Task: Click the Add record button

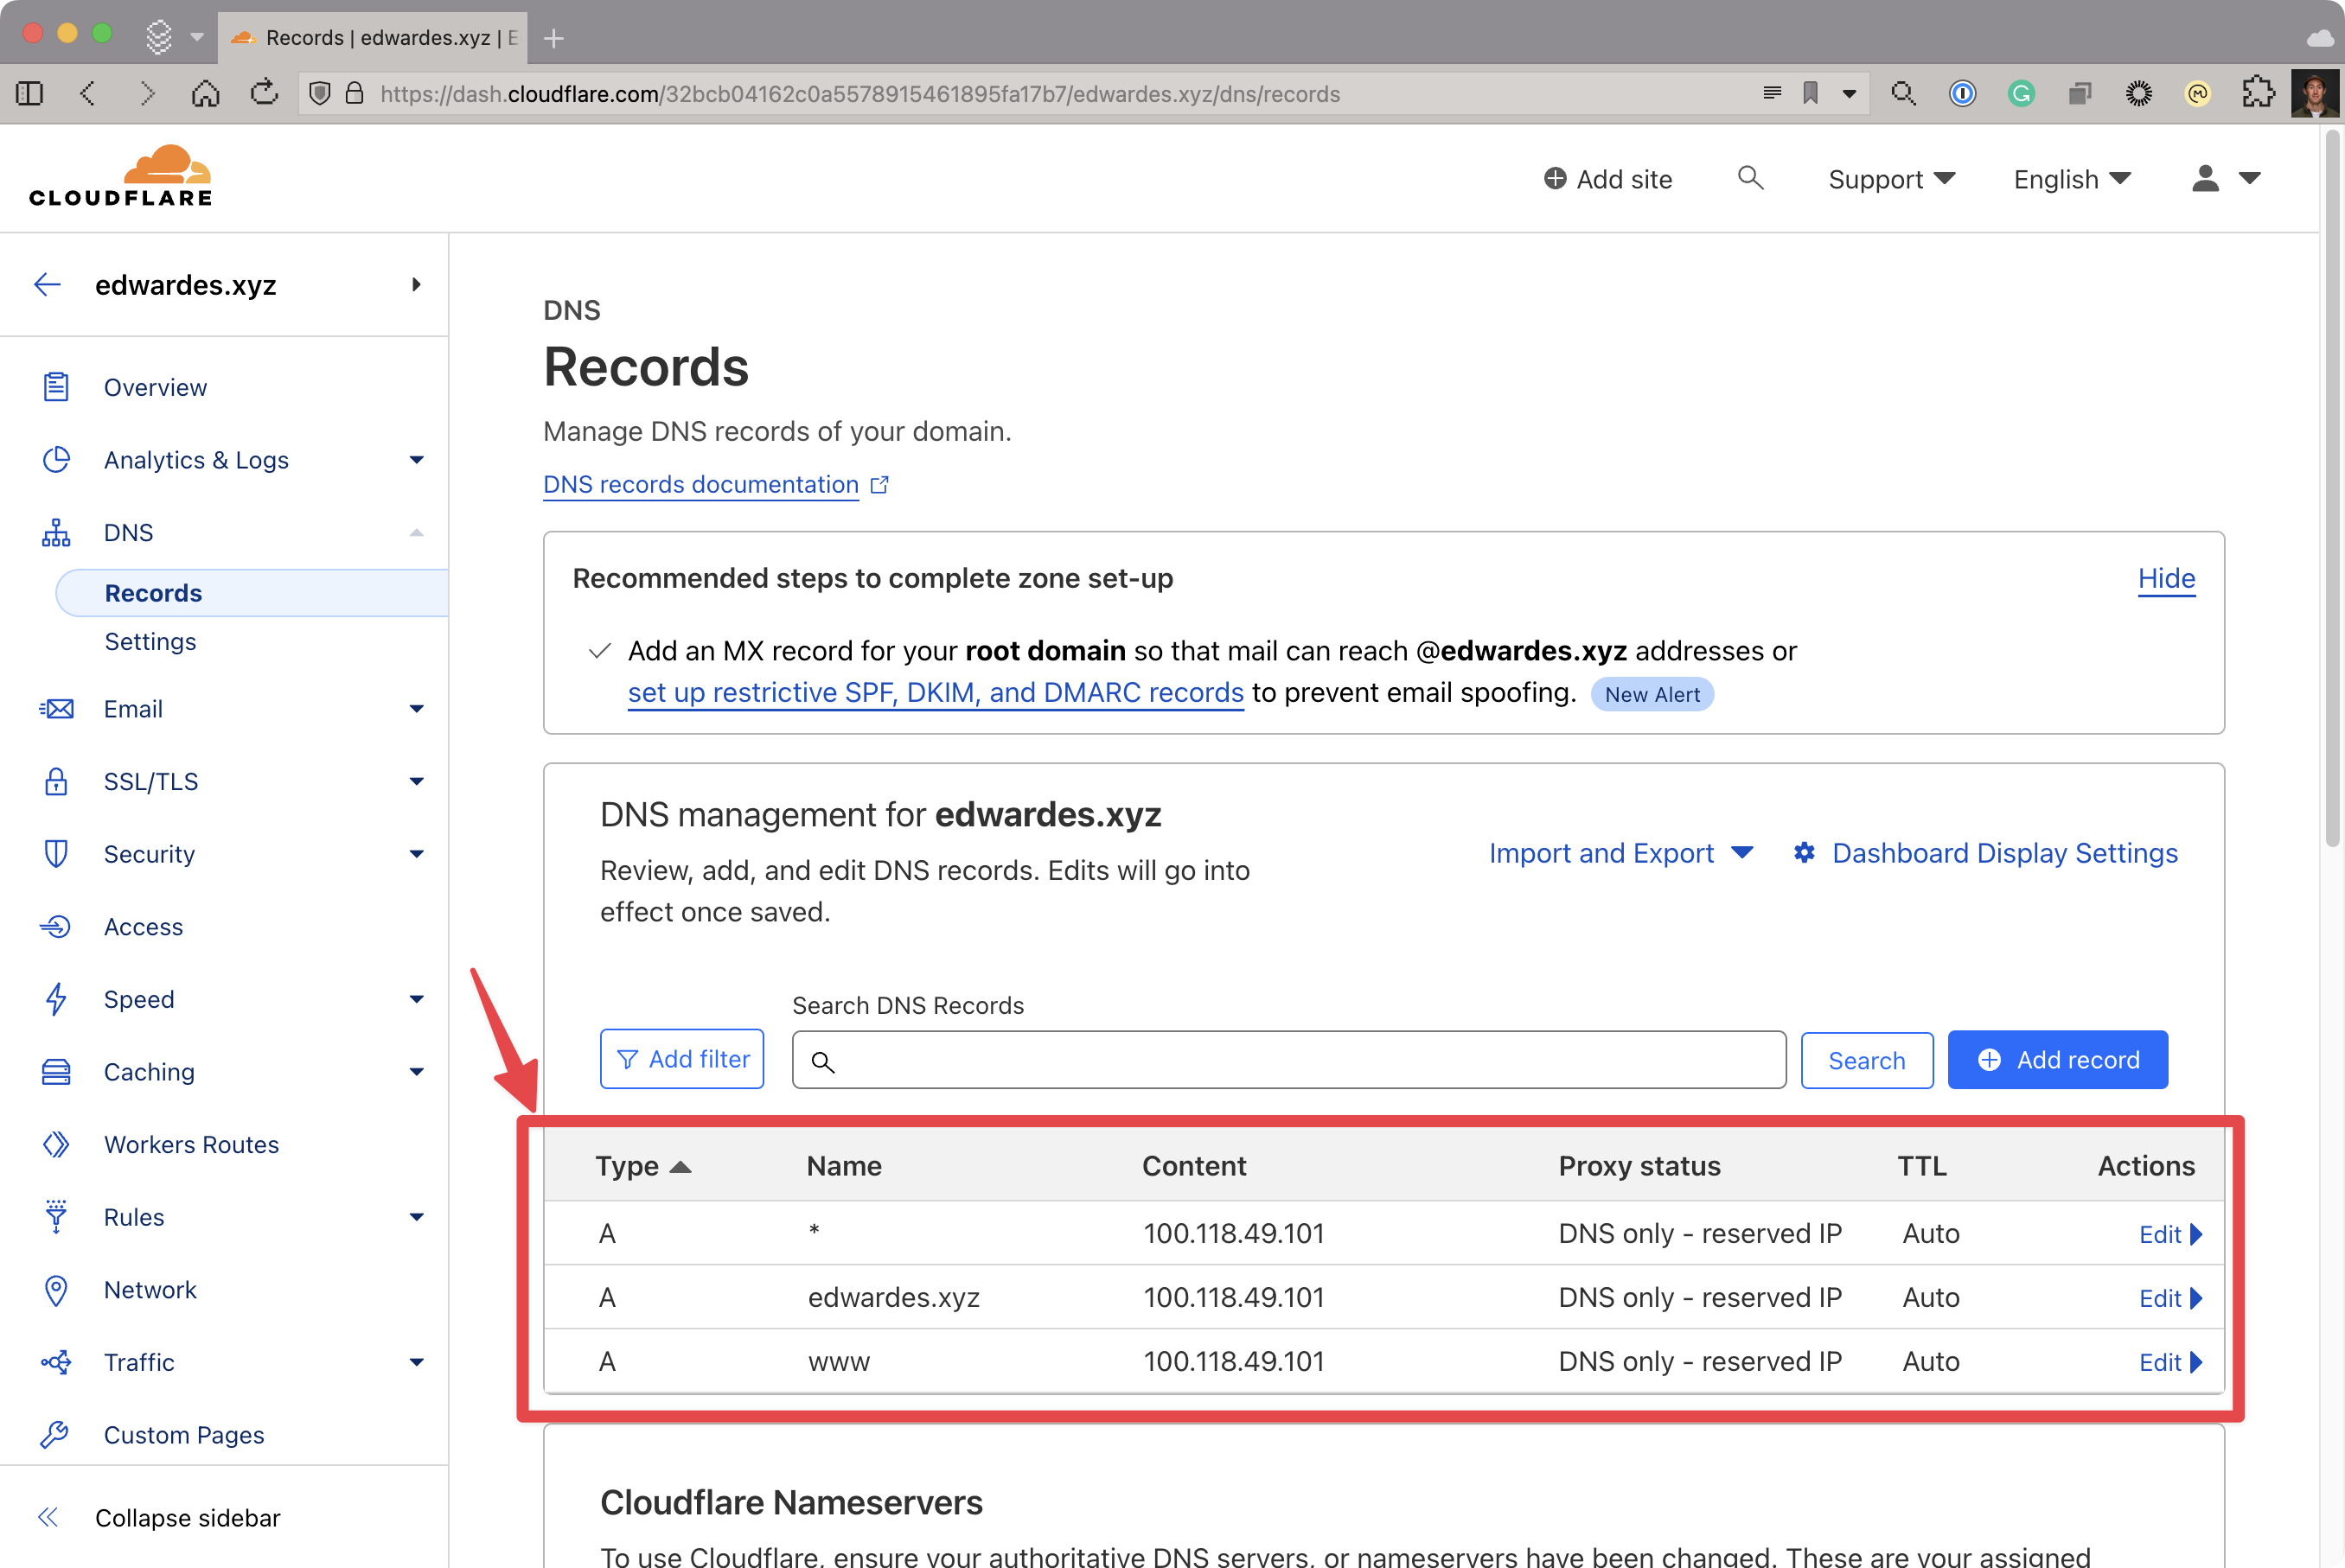Action: point(2056,1059)
